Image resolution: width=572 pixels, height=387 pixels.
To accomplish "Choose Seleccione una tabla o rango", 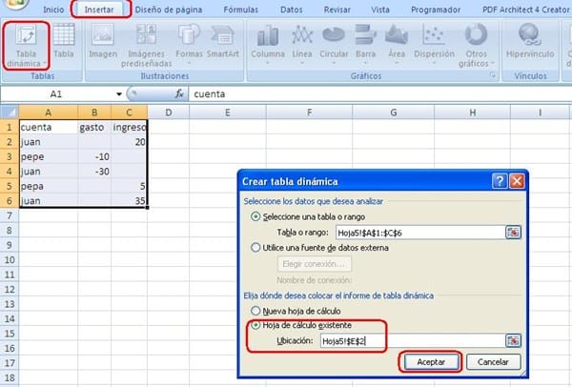I will click(x=308, y=216).
